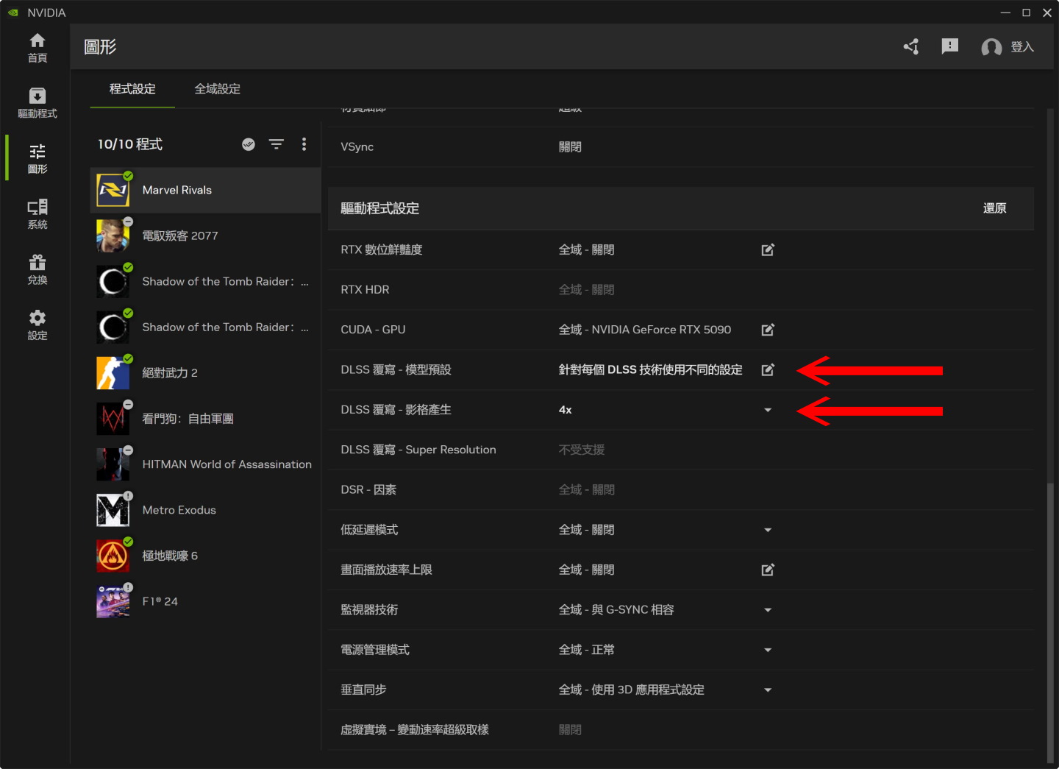Image resolution: width=1059 pixels, height=769 pixels.
Task: Select Metro Exodus program name
Action: pyautogui.click(x=179, y=510)
